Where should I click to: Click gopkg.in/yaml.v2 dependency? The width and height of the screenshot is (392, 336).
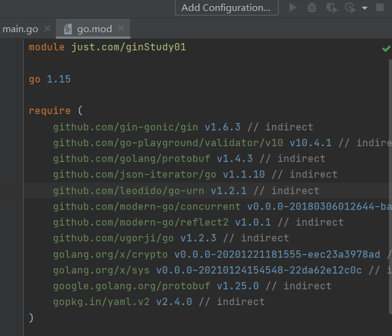click(101, 302)
